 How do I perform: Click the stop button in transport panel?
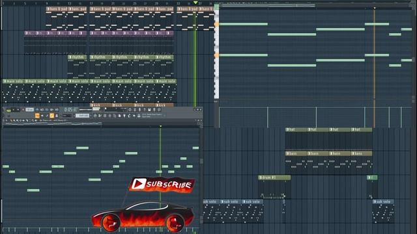point(18,110)
